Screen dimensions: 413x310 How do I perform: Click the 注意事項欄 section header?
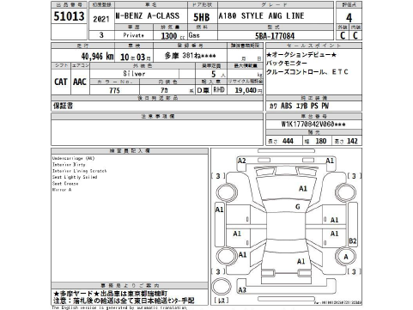click(x=157, y=116)
